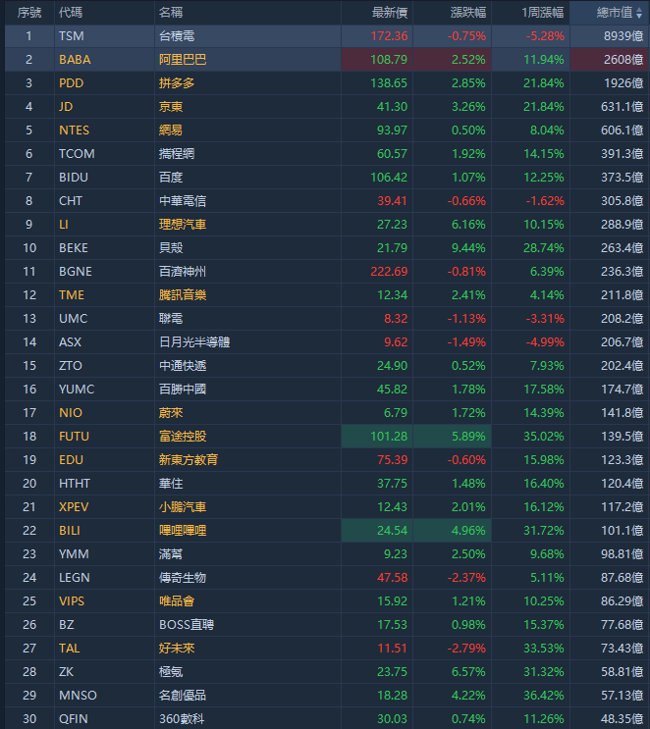Select the TME ticker code
This screenshot has width=650, height=729.
72,294
